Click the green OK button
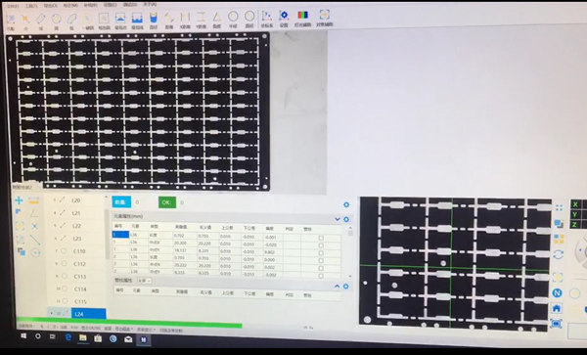Screen dimensions: 587x355 click(x=167, y=202)
